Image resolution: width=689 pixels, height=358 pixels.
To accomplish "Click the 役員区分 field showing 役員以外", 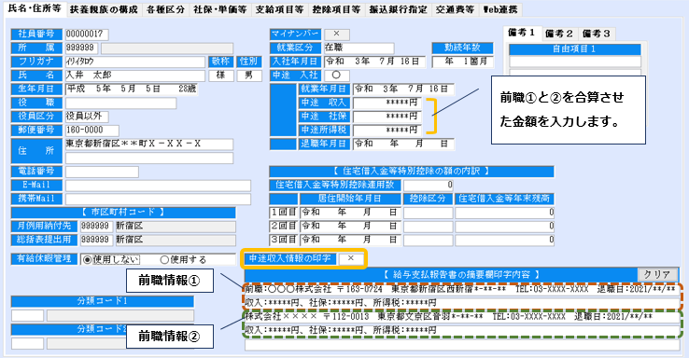I will [x=87, y=117].
